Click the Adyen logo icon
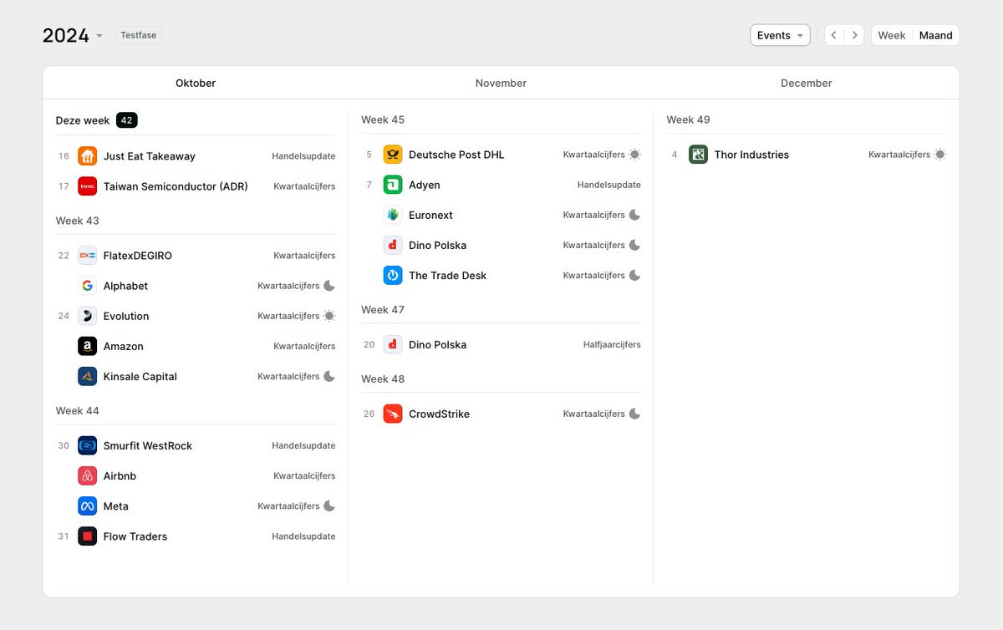 point(393,185)
